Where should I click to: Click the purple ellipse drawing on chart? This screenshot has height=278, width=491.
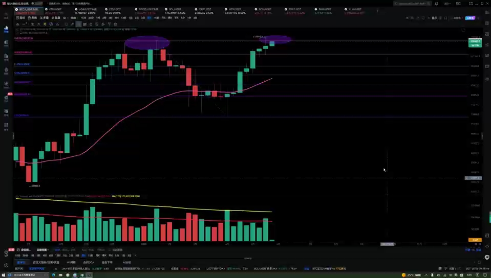pyautogui.click(x=147, y=43)
